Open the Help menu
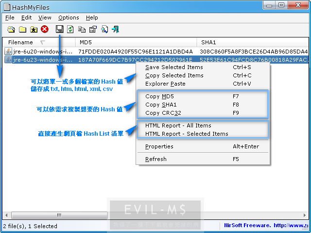Screen dimensions: 311x233 point(92,18)
